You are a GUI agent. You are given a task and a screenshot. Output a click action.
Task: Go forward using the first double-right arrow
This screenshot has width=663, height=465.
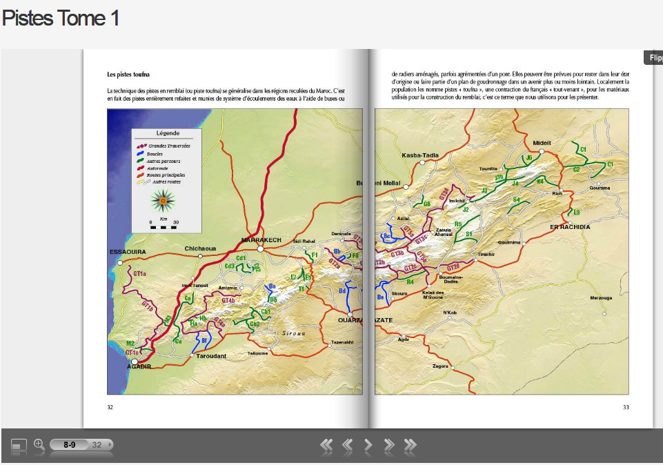389,445
